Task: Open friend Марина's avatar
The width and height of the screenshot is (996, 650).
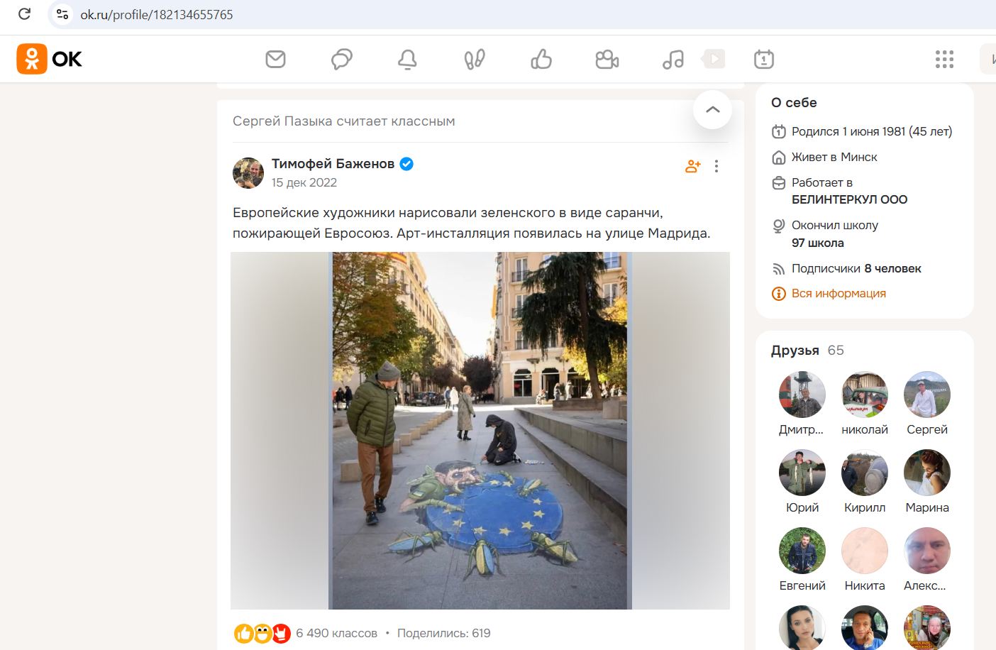Action: pyautogui.click(x=927, y=473)
